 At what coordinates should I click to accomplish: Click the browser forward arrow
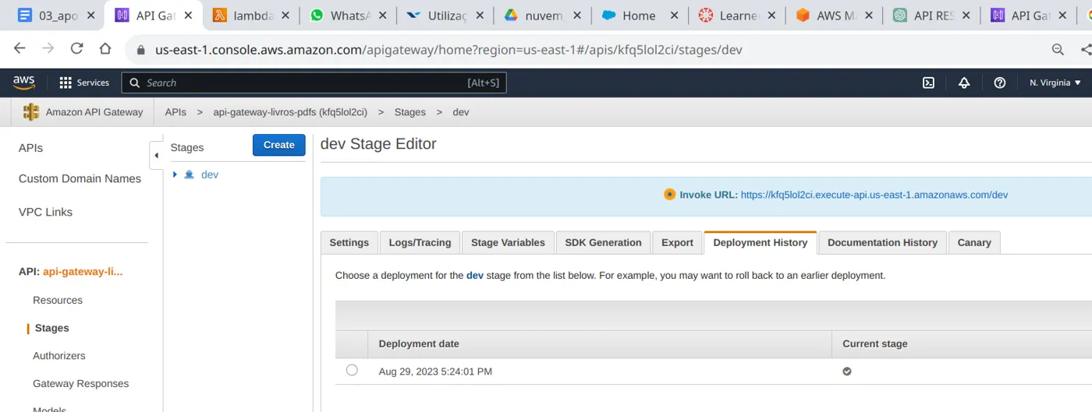(x=48, y=49)
